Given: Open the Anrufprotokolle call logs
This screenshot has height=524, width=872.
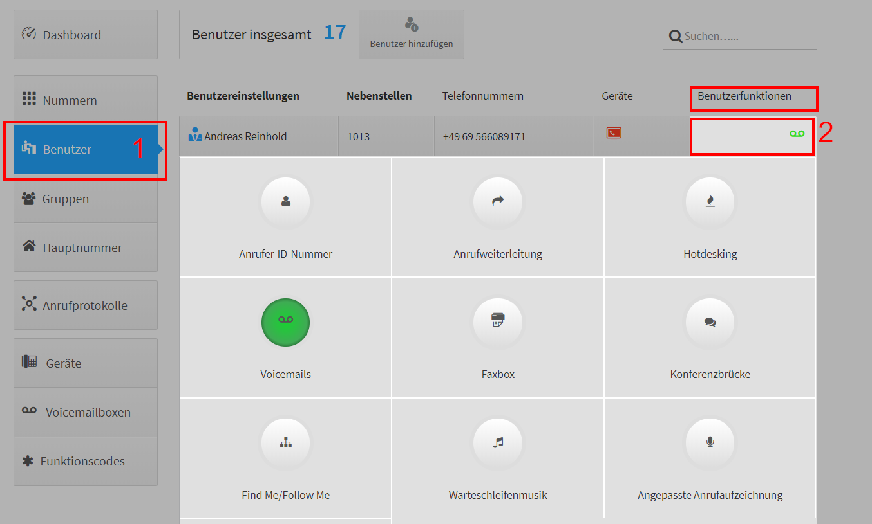Looking at the screenshot, I should tap(86, 305).
